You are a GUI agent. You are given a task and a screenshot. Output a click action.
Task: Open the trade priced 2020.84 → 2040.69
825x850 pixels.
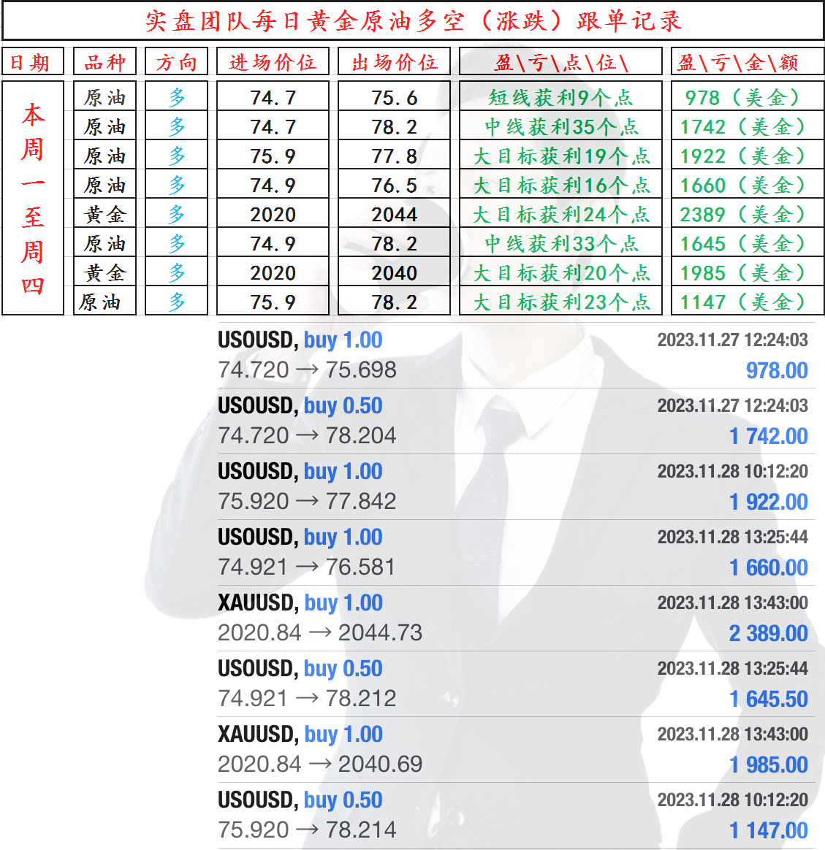(516, 748)
